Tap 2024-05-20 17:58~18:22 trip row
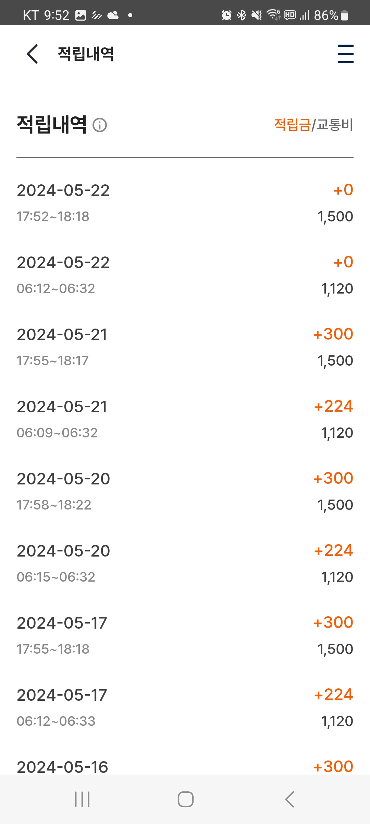Screen dimensions: 370x824 [x=185, y=491]
